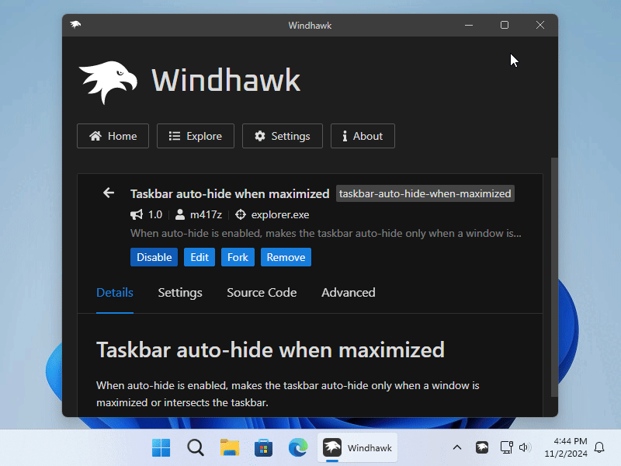Expand hidden icons in the system tray

click(x=457, y=447)
